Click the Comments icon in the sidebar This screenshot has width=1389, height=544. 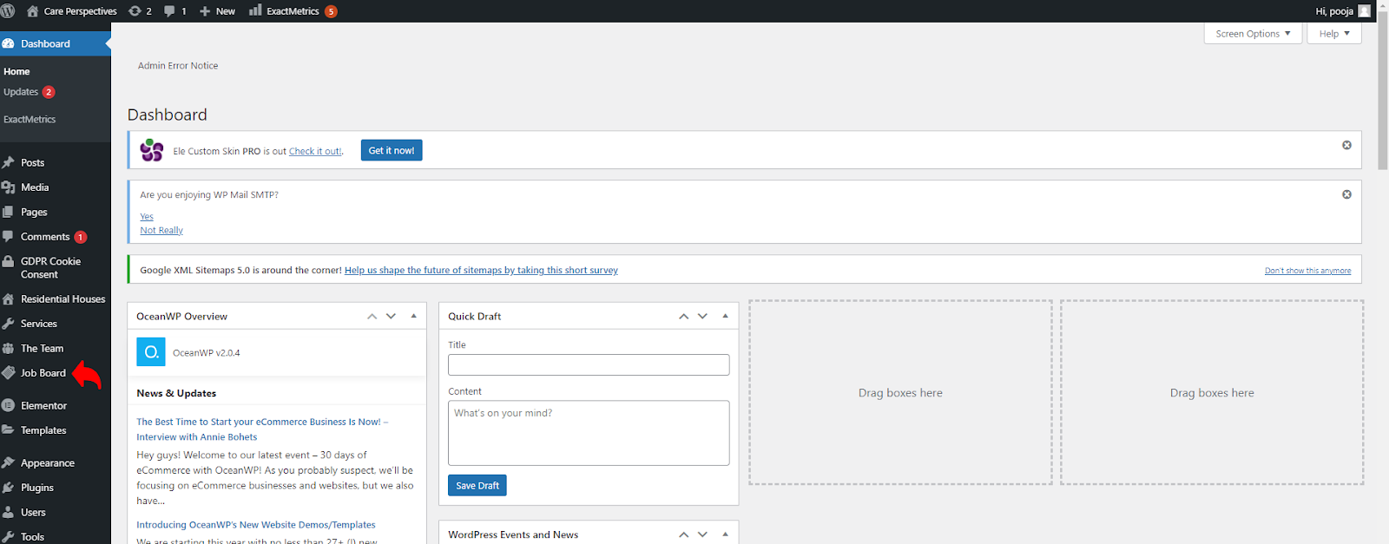[9, 236]
